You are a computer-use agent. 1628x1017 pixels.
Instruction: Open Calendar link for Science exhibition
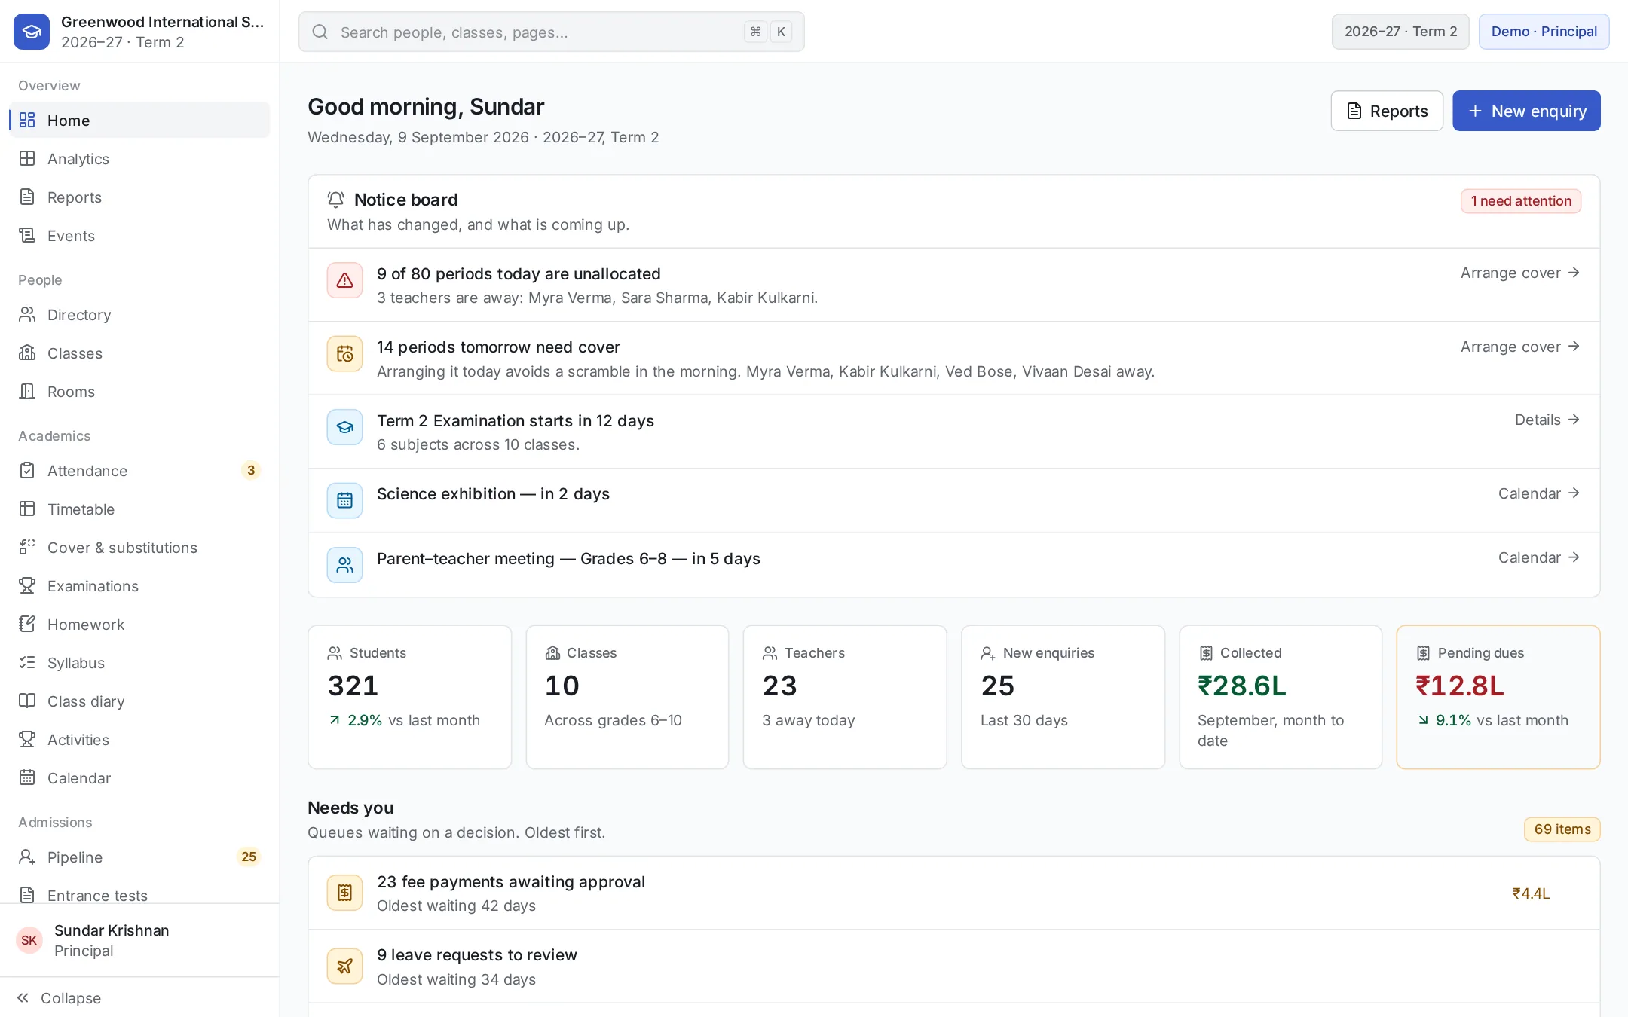click(1538, 493)
